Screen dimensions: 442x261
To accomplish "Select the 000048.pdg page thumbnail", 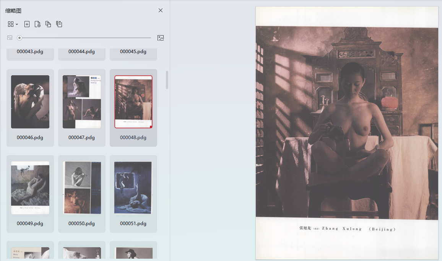I will click(x=133, y=102).
